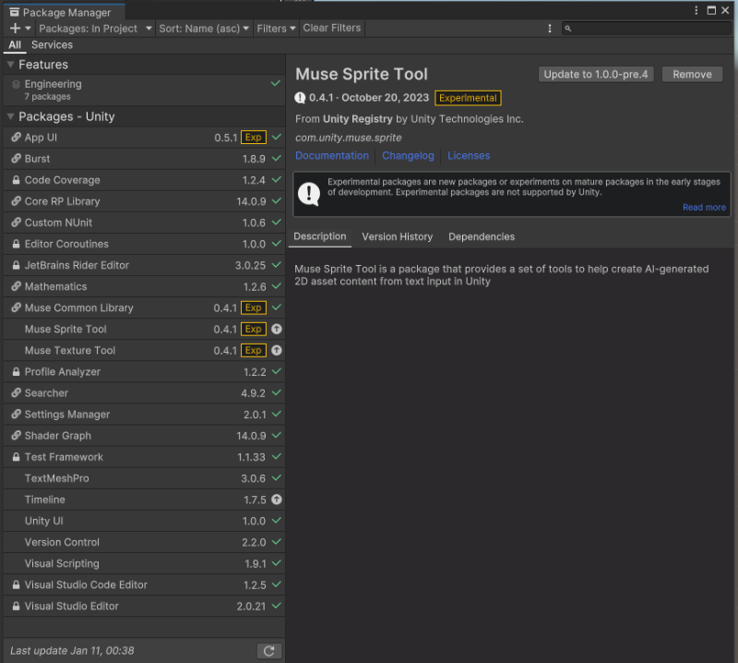Click Update to 1.0.0-pre.4 button
Image resolution: width=738 pixels, height=663 pixels.
(x=595, y=74)
